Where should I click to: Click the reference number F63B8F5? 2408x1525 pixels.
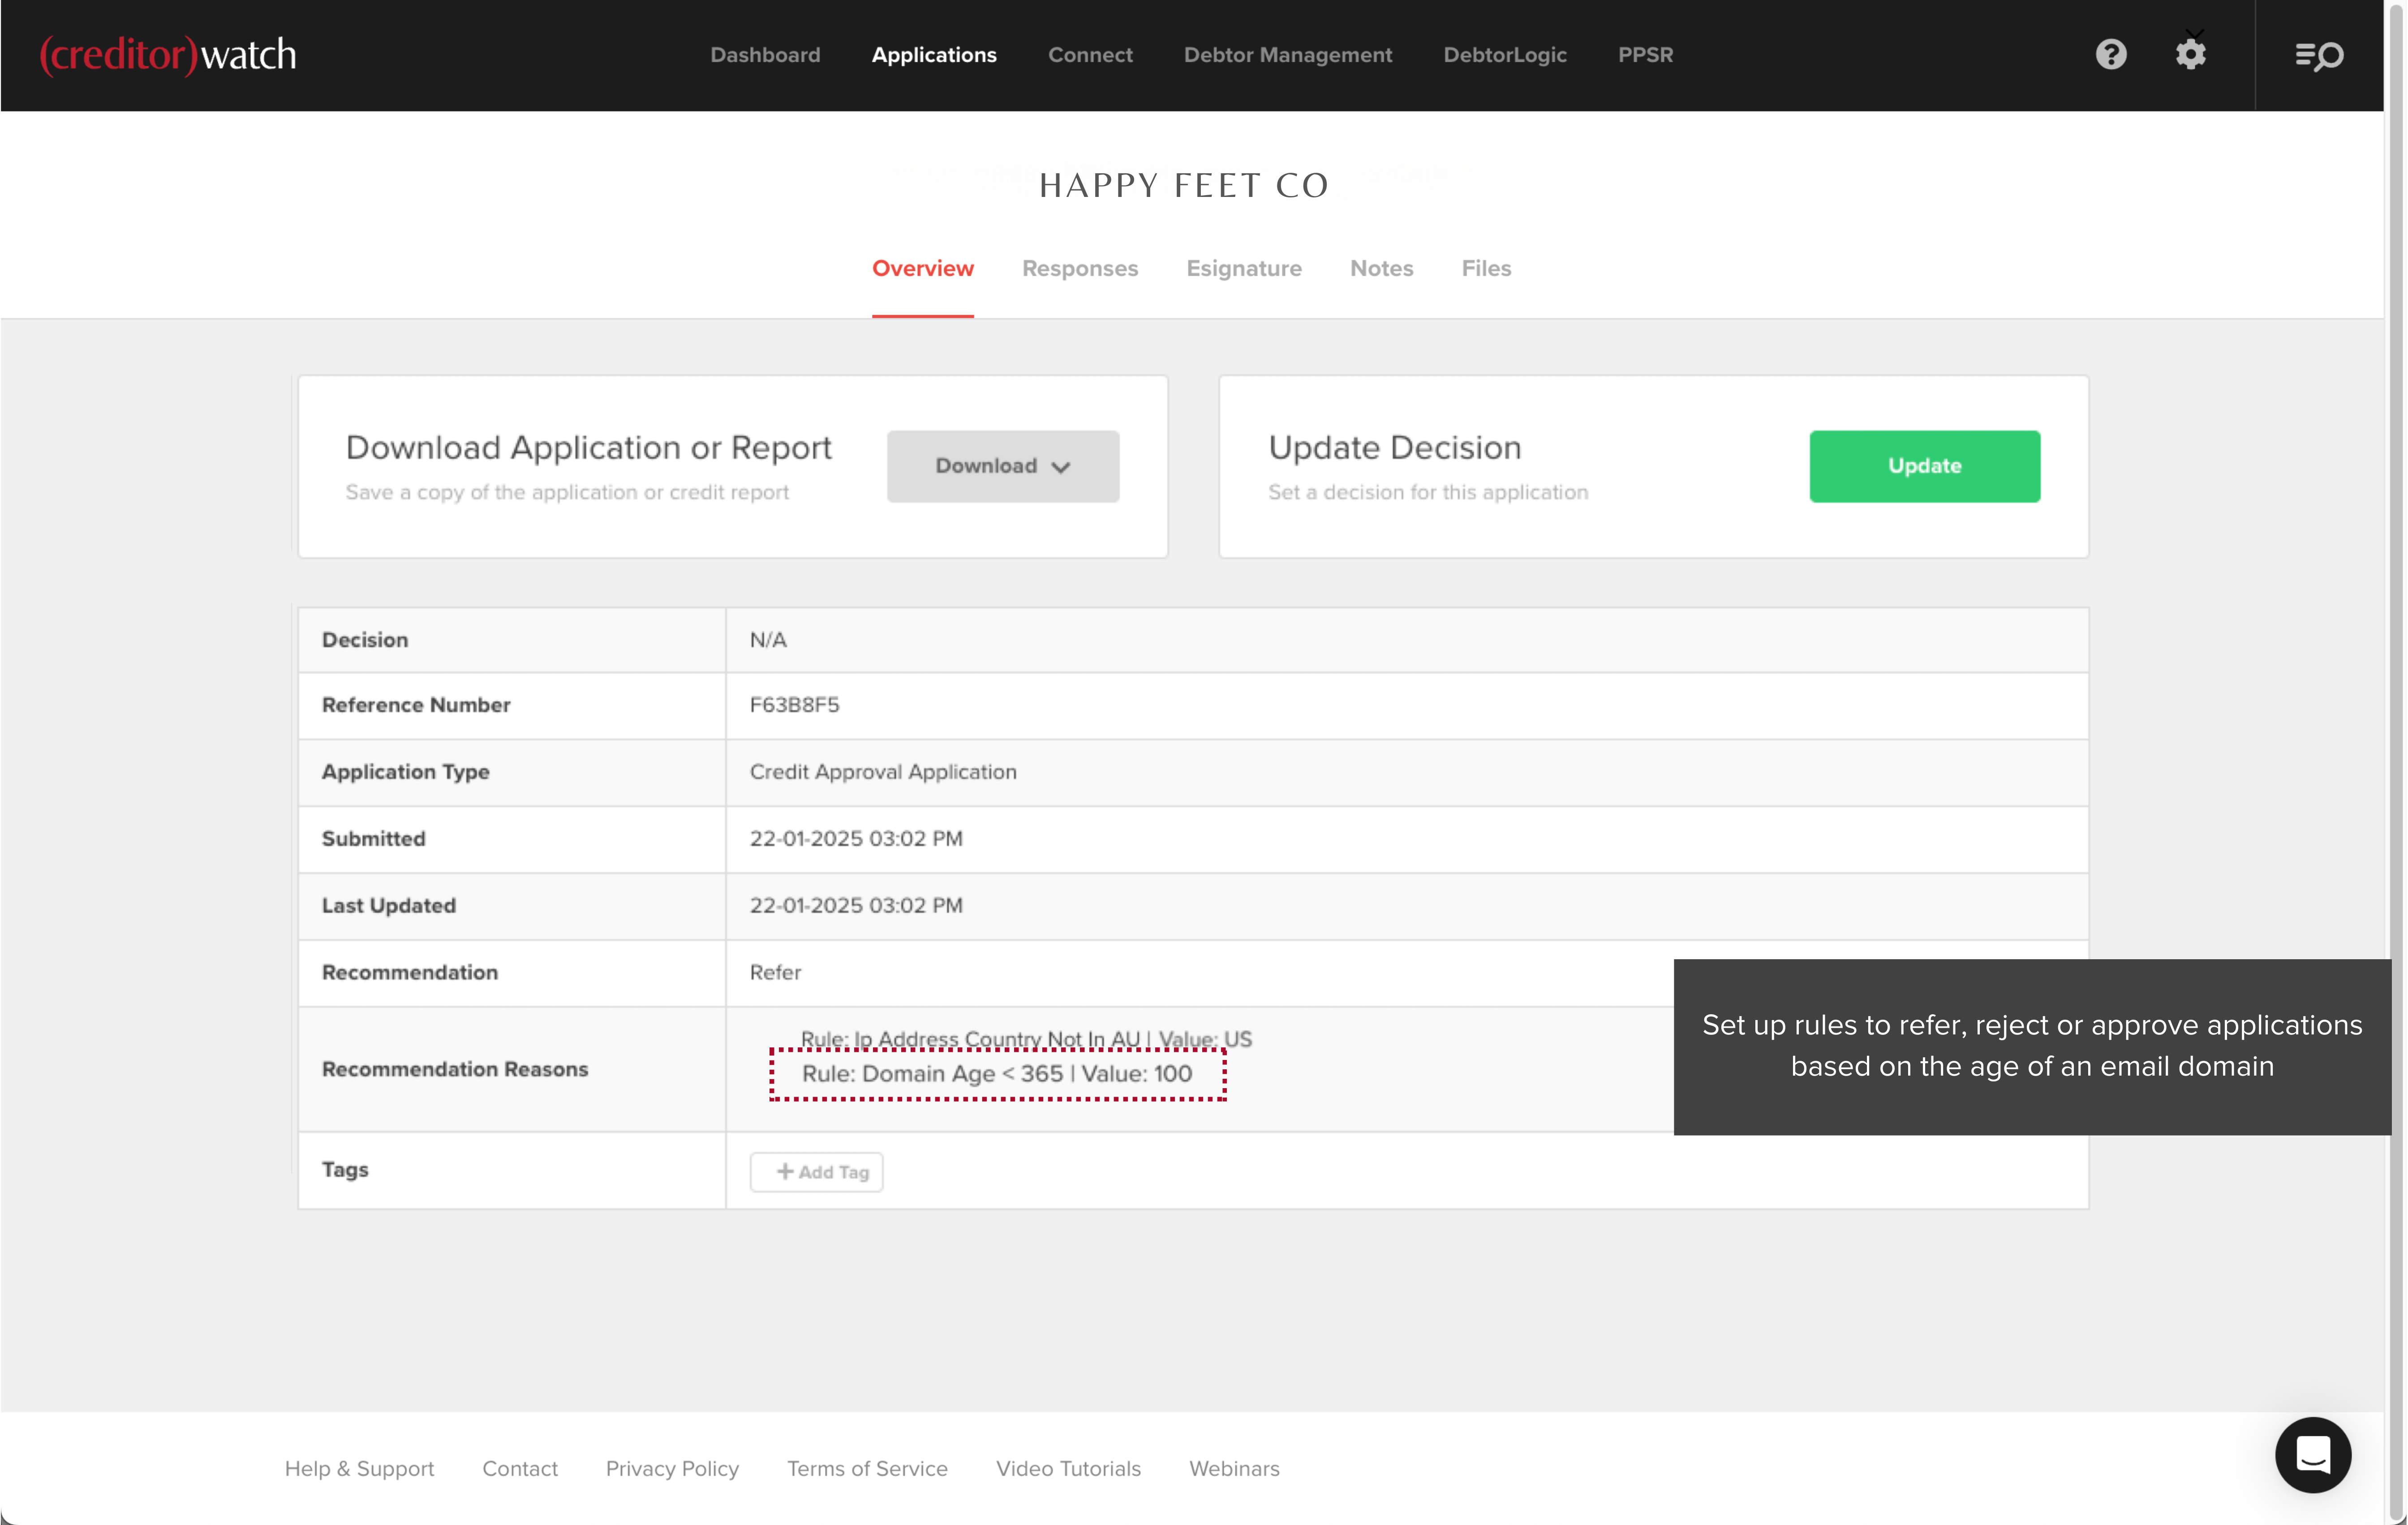(794, 705)
